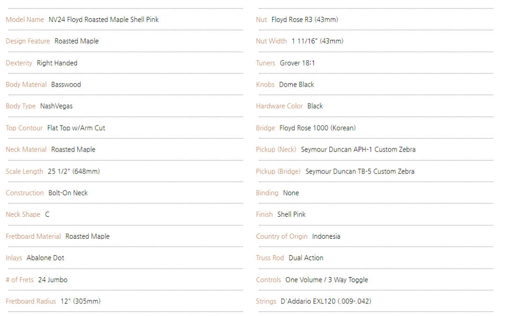This screenshot has height=316, width=506.
Task: Select the NashVegas body type value
Action: [57, 106]
